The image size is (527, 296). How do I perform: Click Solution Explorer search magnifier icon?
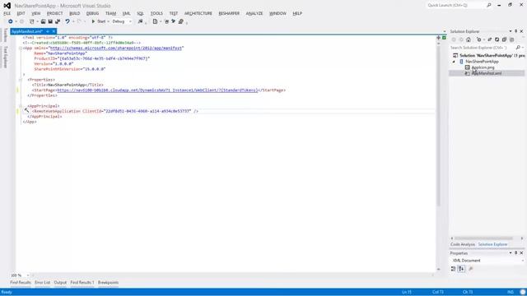518,48
